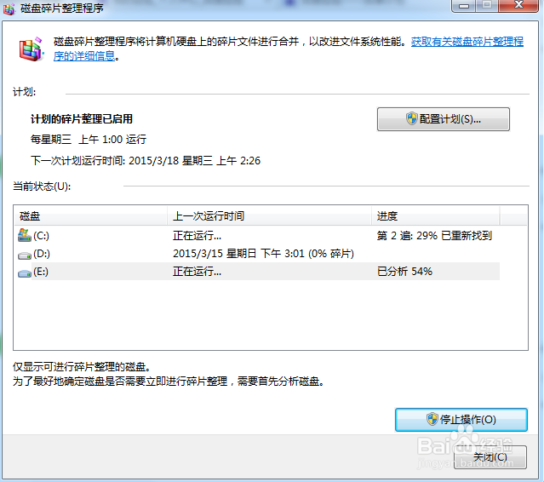Click C: status 正在运行...

tap(197, 236)
